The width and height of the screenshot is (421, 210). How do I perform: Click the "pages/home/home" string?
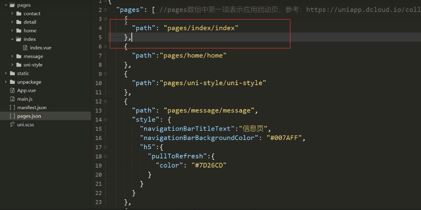click(193, 56)
